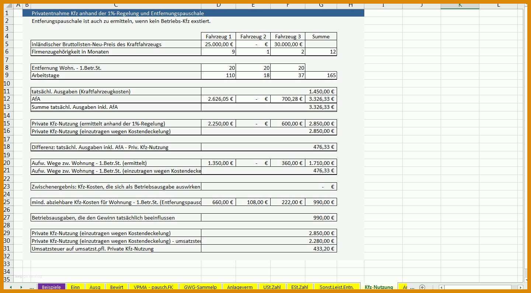
Task: Select the 1.350,00 € Aufw. Wege cell
Action: tap(218, 163)
